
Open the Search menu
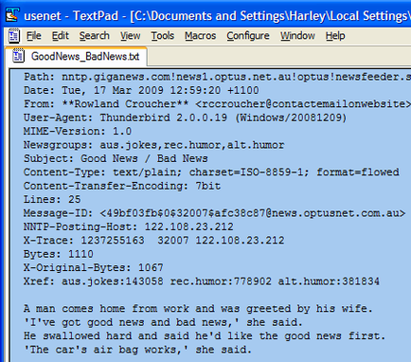click(x=94, y=36)
